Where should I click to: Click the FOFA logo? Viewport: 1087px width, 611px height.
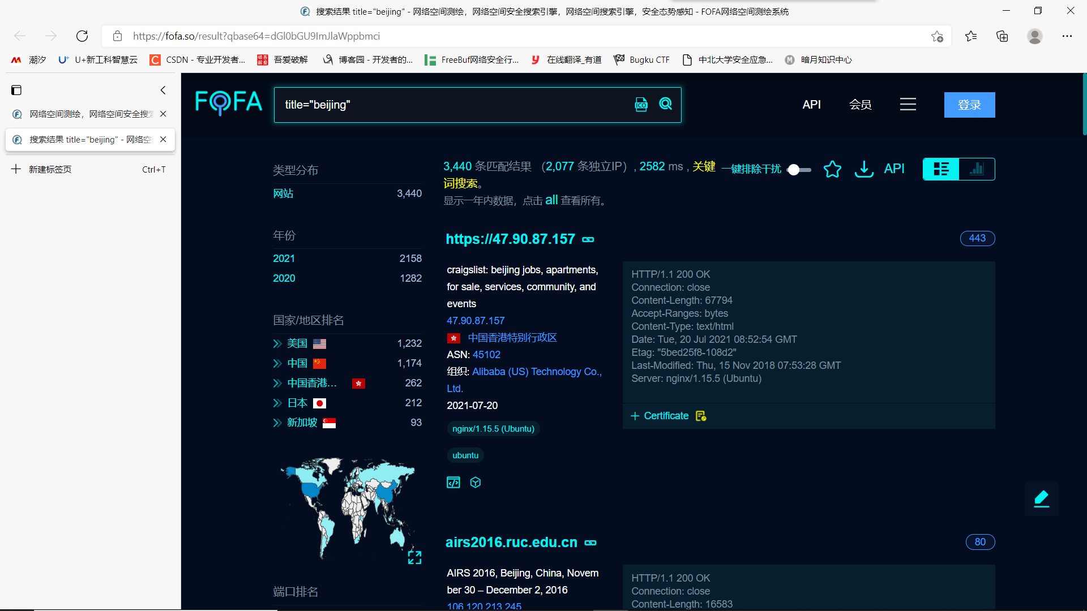click(229, 104)
